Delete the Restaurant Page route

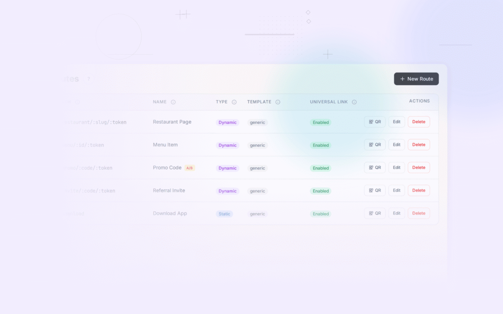[419, 122]
